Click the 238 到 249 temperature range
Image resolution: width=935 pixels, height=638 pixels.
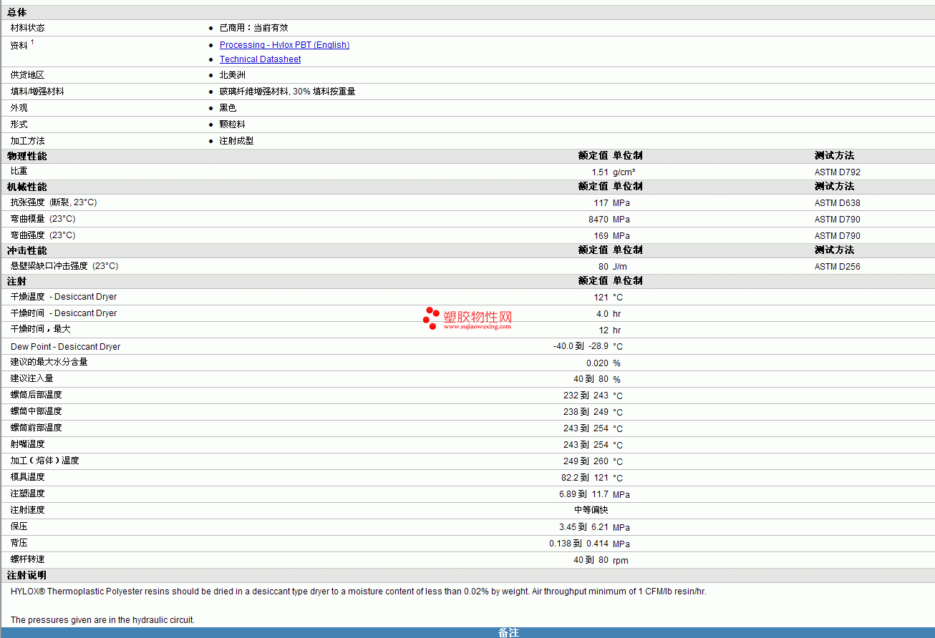coord(586,413)
